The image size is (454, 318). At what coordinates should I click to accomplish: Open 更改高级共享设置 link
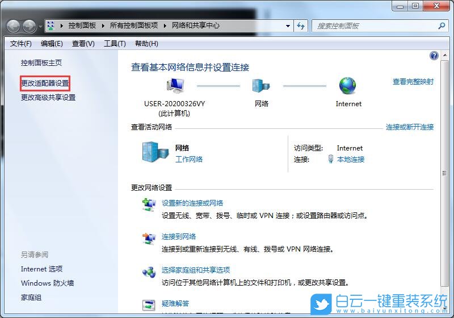click(x=48, y=98)
